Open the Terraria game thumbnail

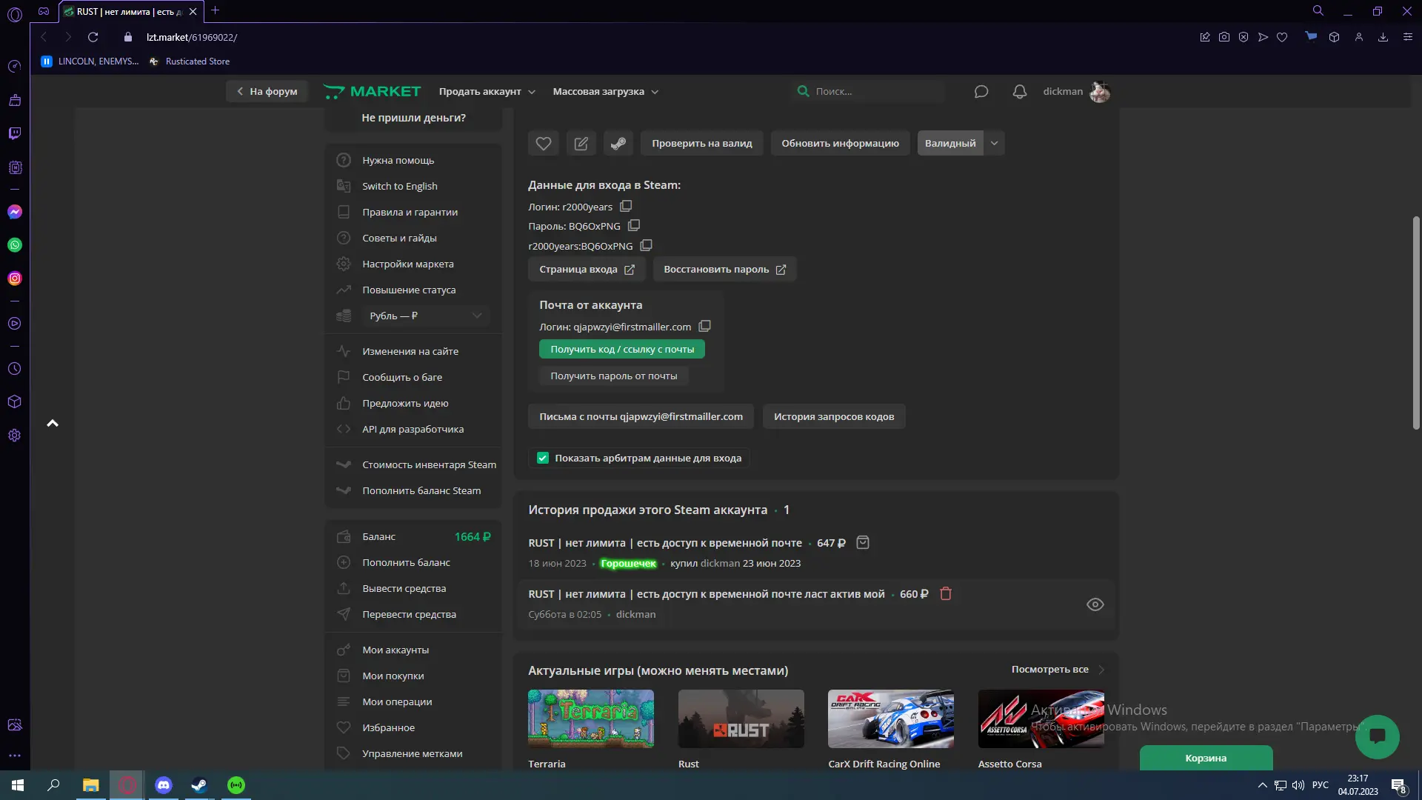(591, 719)
